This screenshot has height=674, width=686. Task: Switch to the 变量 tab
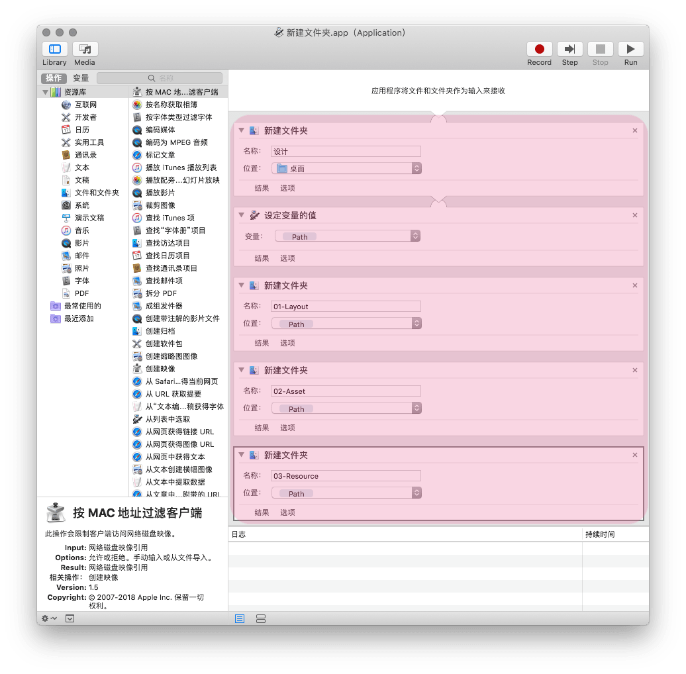point(81,78)
